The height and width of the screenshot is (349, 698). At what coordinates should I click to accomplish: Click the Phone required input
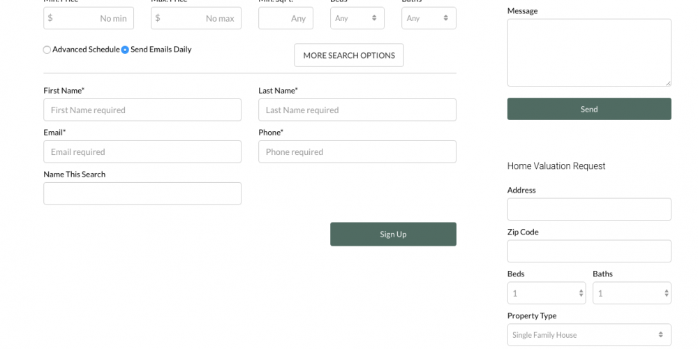(x=357, y=152)
